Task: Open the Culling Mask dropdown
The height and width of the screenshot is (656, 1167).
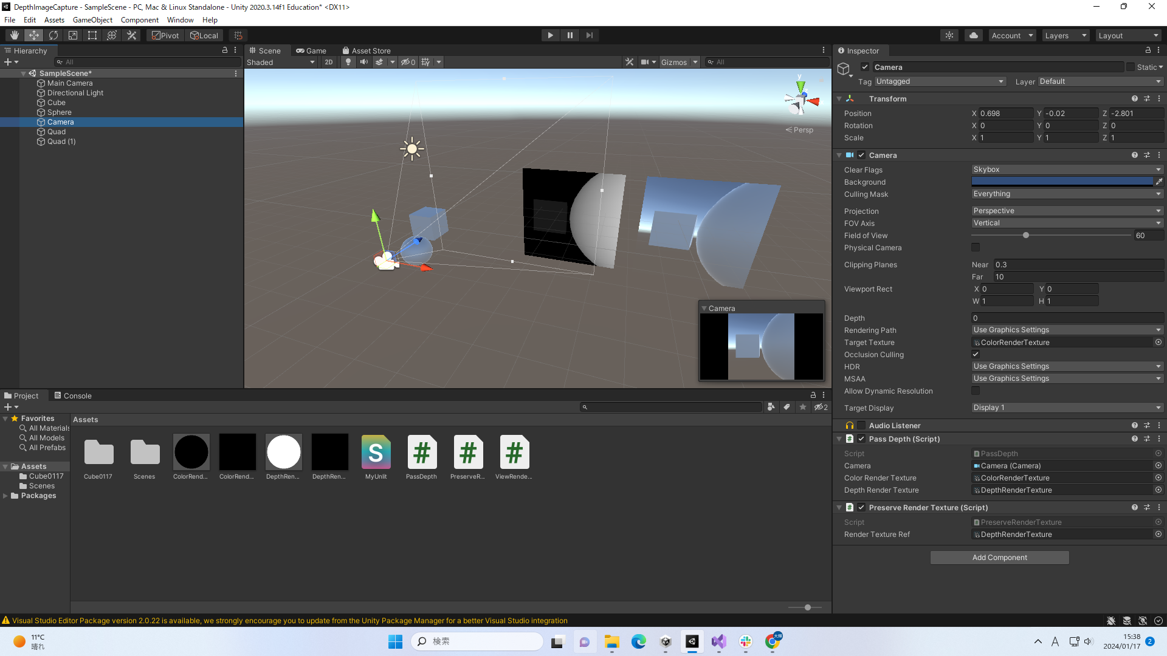Action: (1067, 194)
